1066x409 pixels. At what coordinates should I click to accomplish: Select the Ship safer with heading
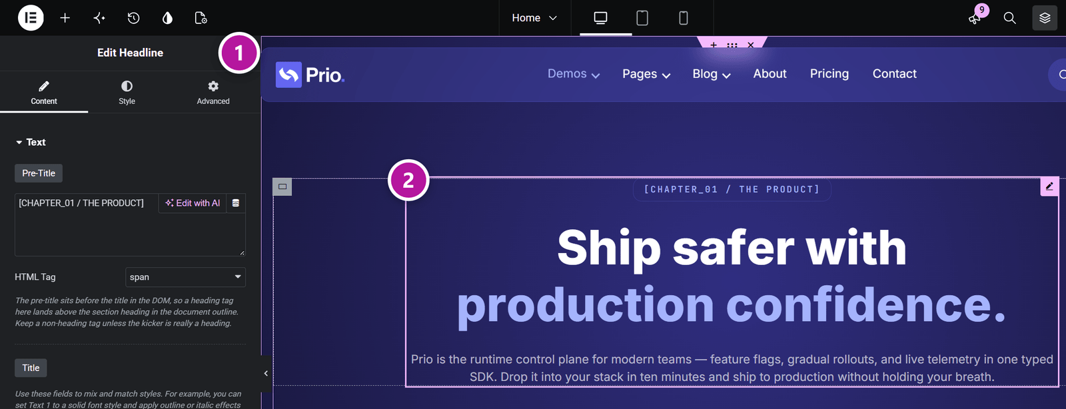point(732,248)
